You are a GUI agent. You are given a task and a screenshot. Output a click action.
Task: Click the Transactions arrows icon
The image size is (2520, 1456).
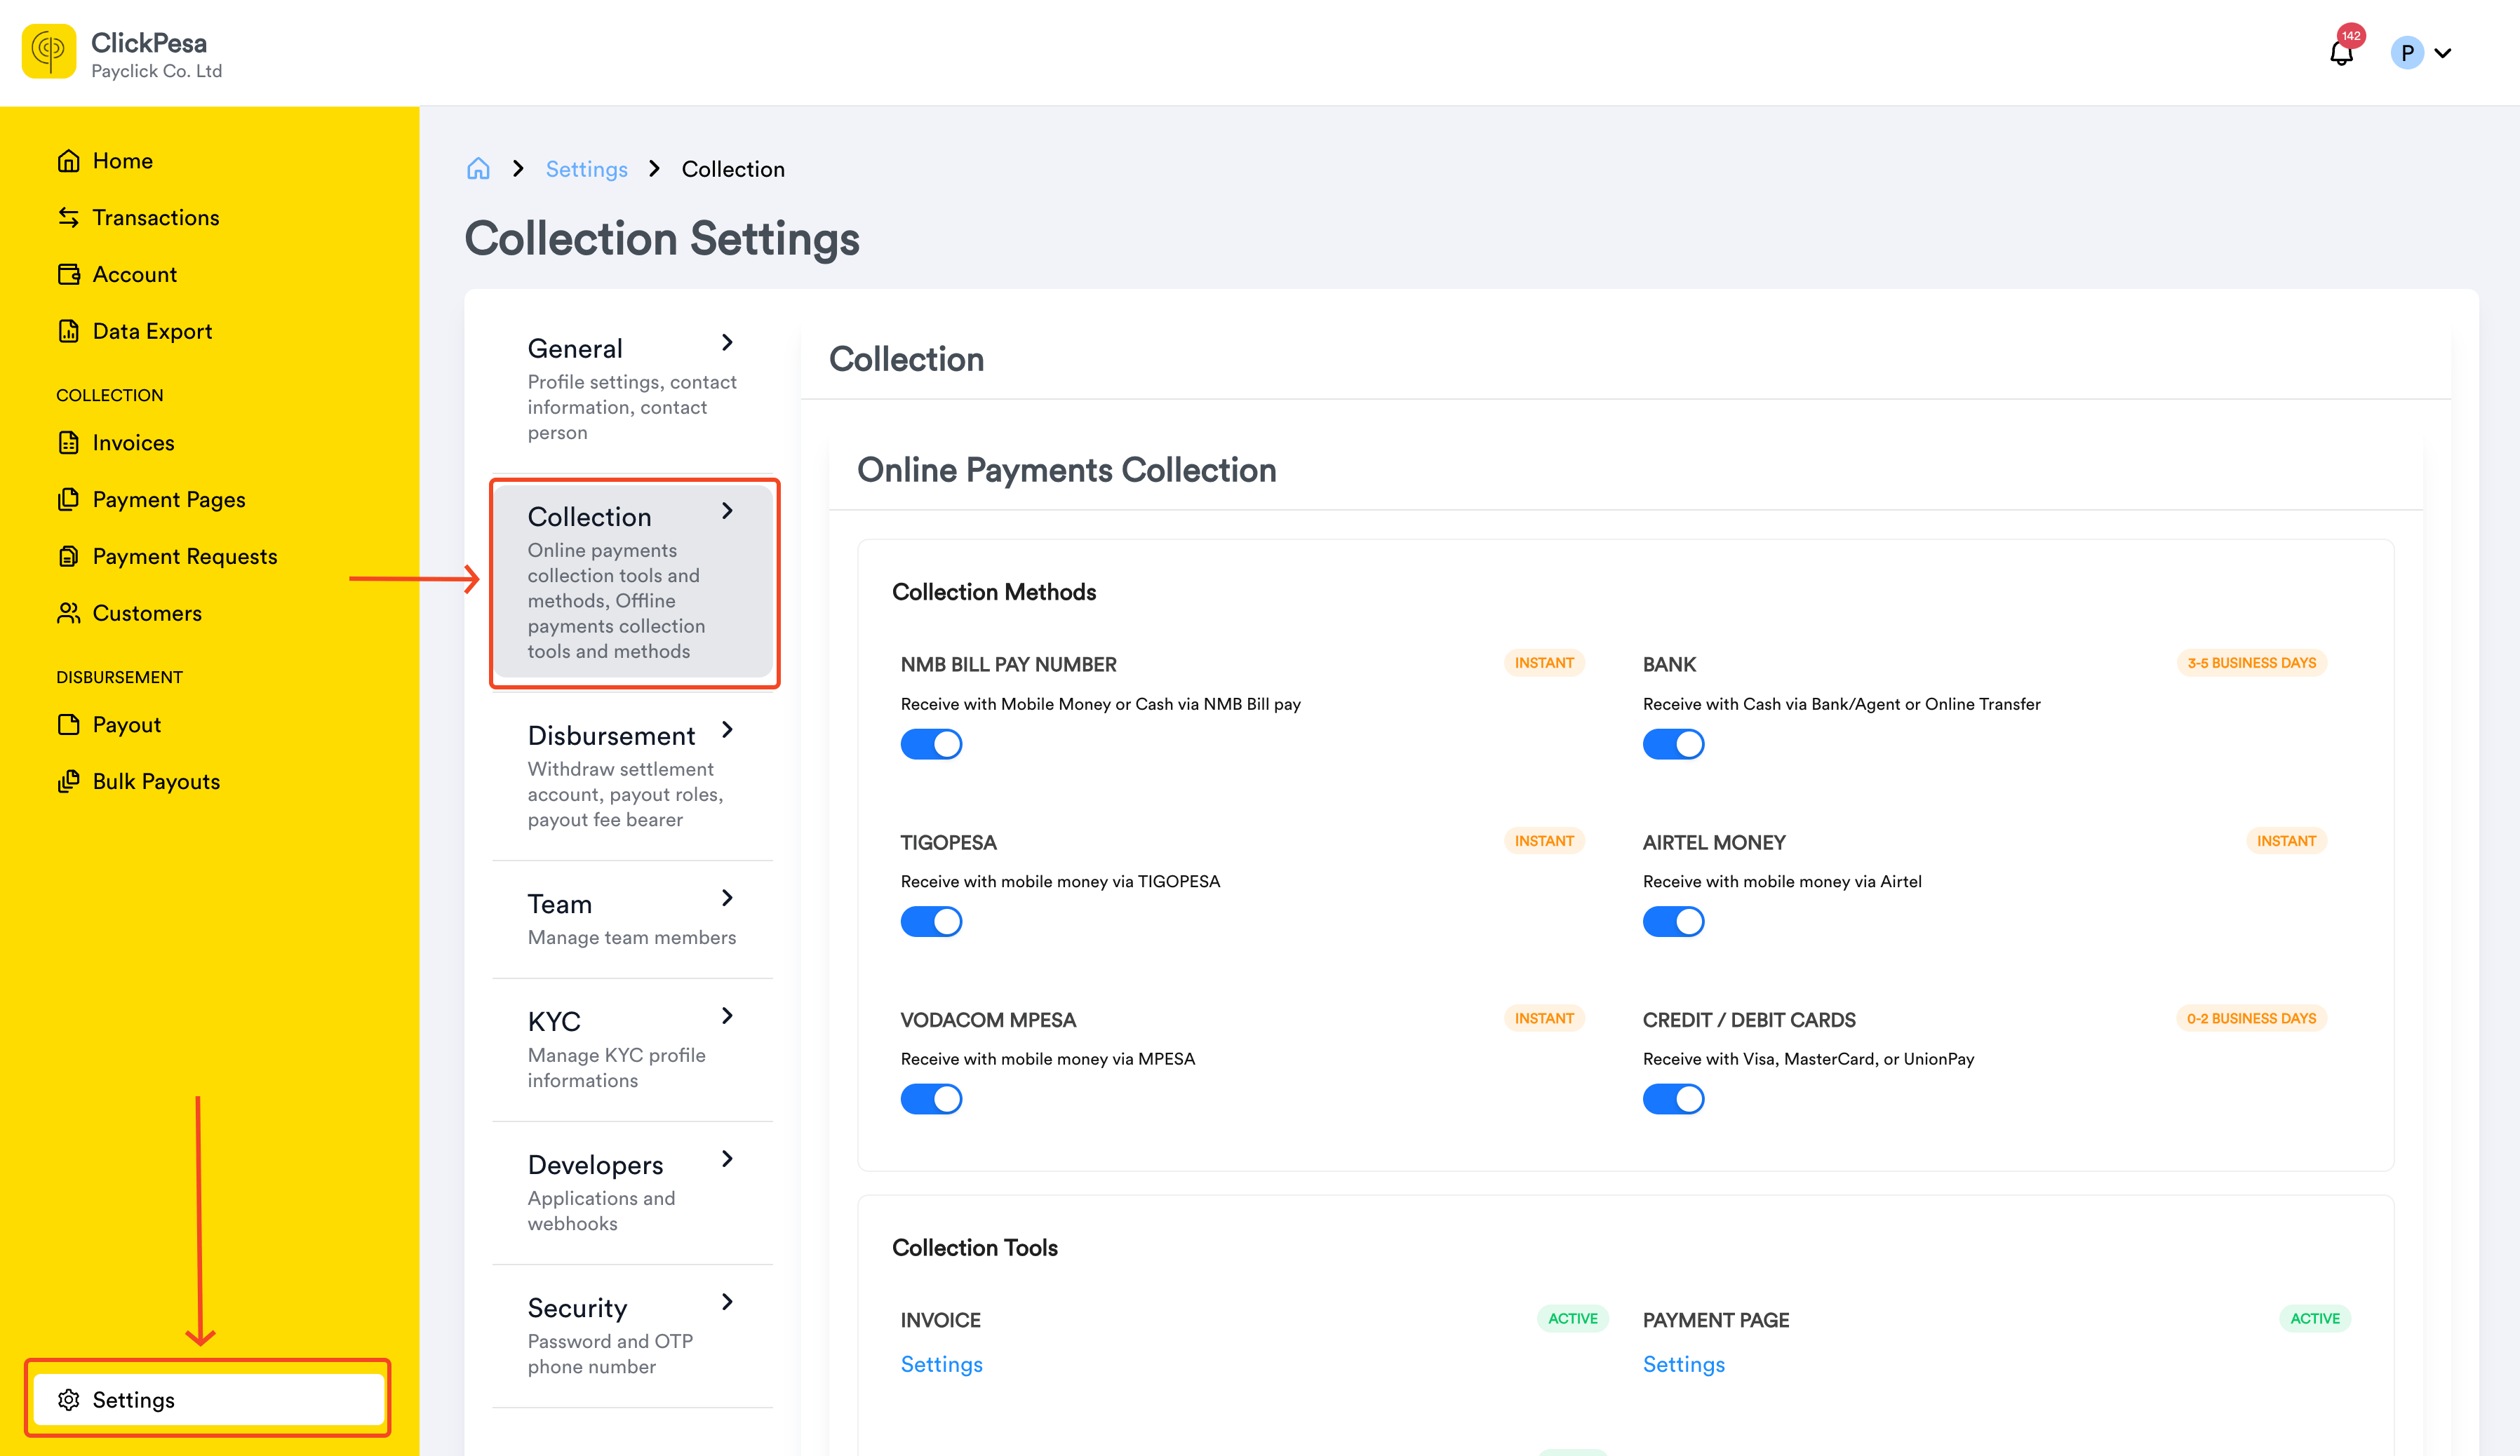pyautogui.click(x=68, y=218)
